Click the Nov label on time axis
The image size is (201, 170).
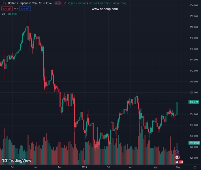pyautogui.click(x=36, y=167)
